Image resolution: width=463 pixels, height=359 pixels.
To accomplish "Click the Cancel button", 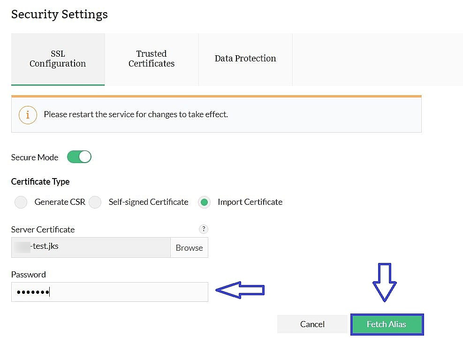I will (x=312, y=324).
